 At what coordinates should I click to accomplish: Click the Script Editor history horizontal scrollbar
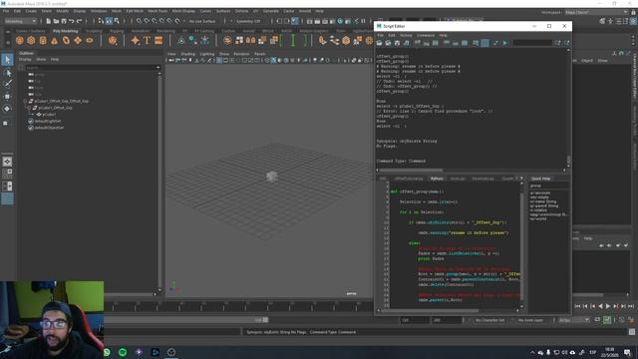[412, 171]
